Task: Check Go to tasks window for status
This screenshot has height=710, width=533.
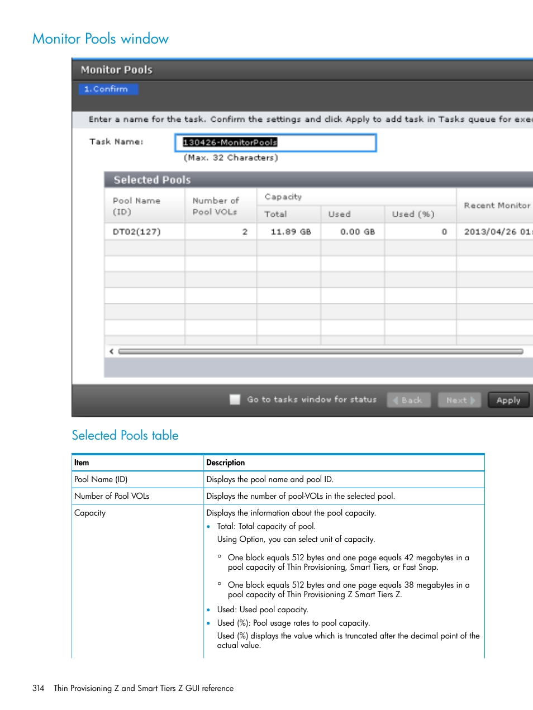Action: (235, 399)
